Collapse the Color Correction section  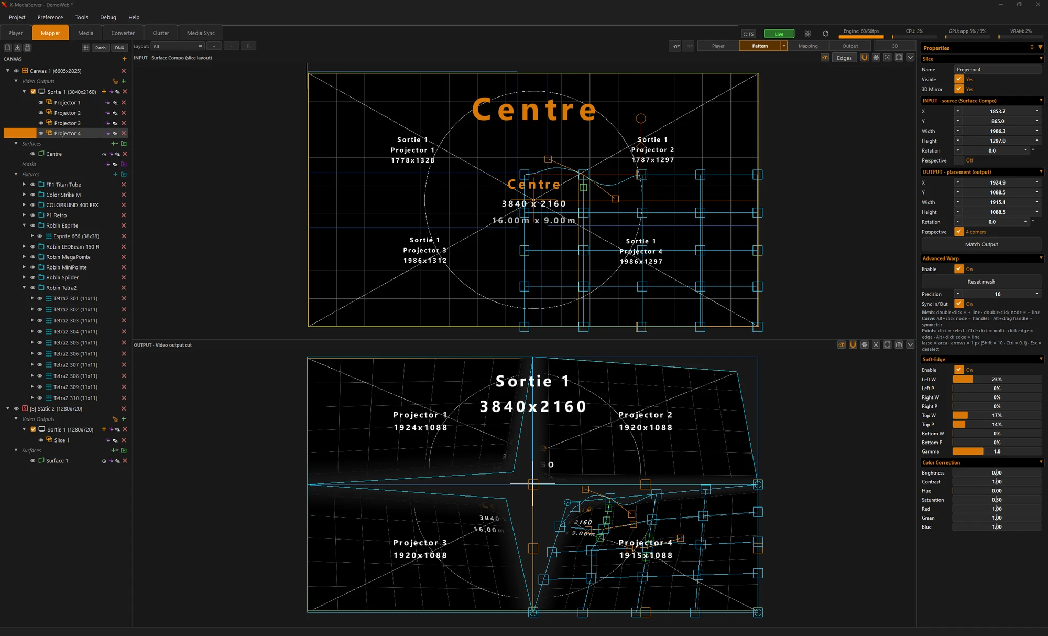pos(1041,462)
